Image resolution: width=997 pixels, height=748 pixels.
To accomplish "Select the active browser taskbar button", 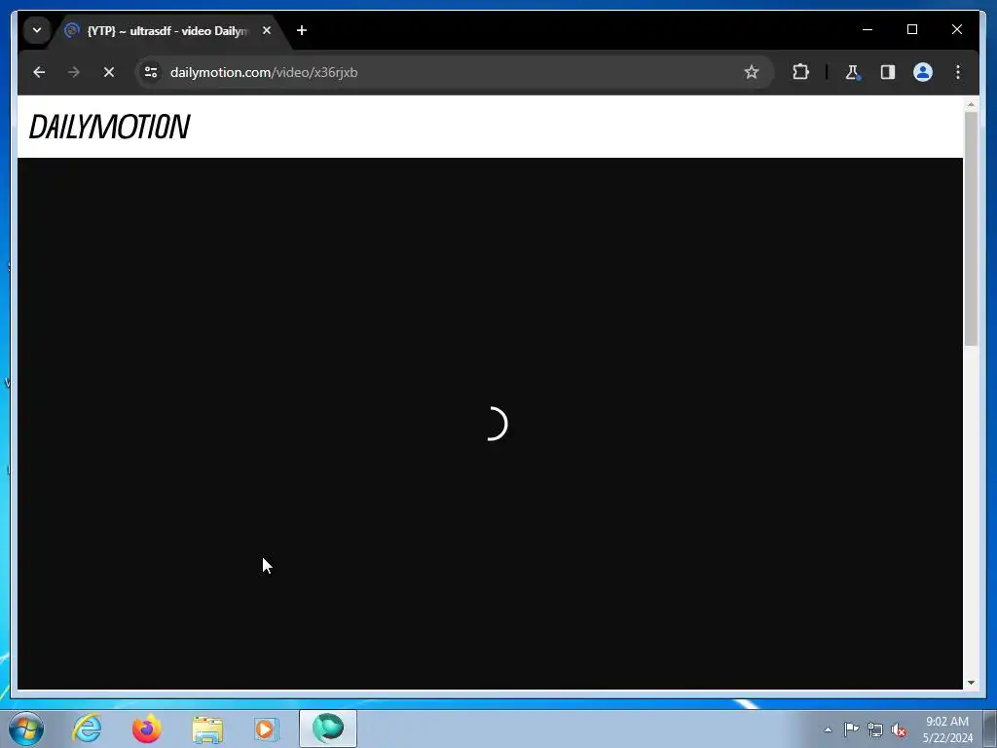I will 328,729.
